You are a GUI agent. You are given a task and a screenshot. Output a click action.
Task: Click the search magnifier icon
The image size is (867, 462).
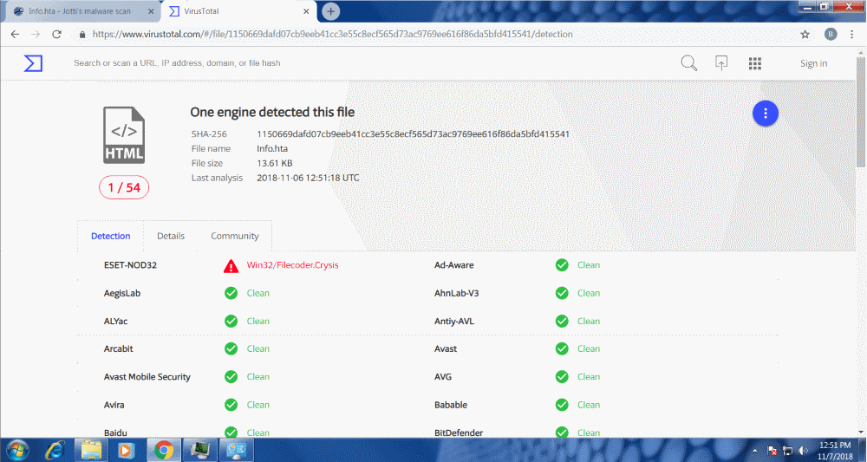point(689,63)
